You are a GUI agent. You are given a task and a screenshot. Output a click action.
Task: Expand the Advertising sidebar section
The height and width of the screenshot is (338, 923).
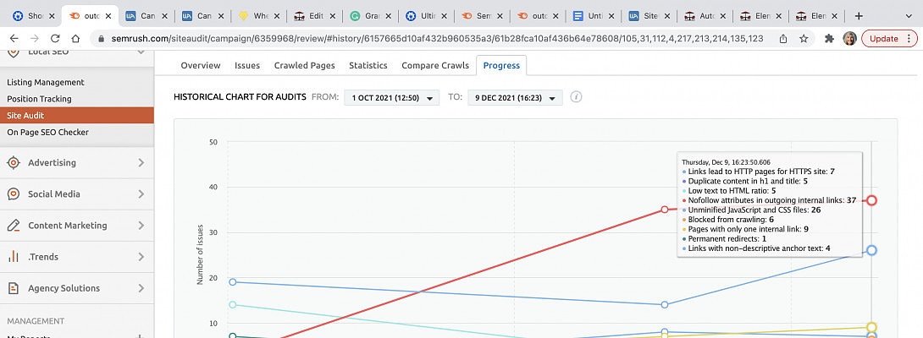(x=141, y=163)
